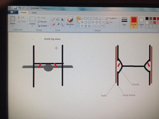This screenshot has height=119, width=159.
Task: Switch to the View tab
Action: point(34,13)
